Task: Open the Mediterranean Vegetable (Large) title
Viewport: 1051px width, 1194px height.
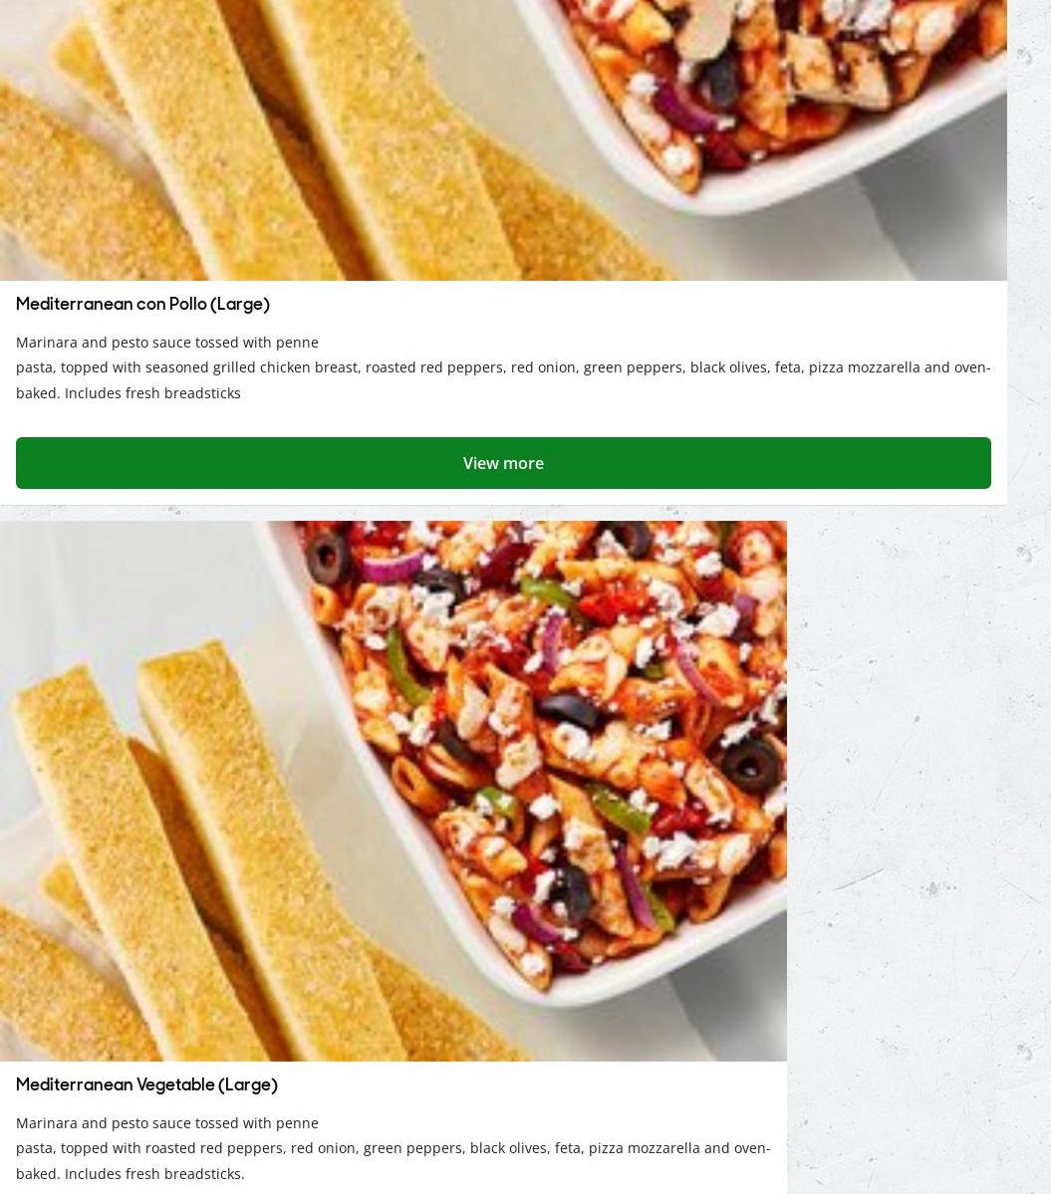Action: click(147, 1085)
